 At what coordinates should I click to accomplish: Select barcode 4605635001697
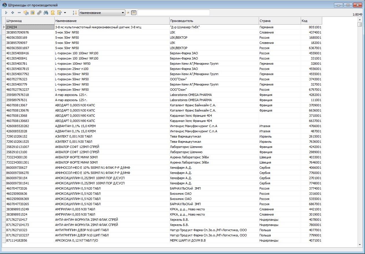[30, 48]
